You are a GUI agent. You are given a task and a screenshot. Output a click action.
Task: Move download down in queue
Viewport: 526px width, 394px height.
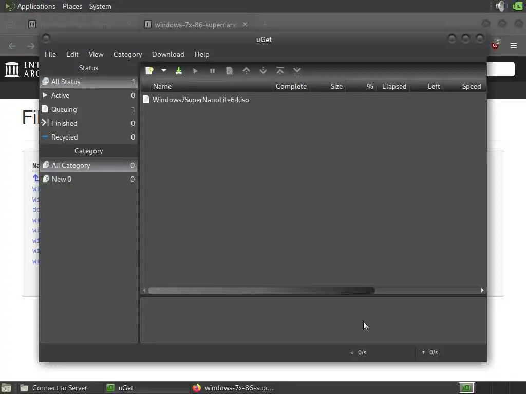click(x=263, y=71)
